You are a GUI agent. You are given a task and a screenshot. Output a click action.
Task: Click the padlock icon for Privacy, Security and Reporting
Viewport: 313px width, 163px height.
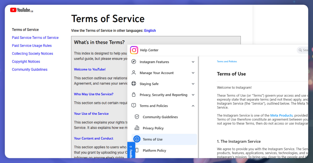134,95
